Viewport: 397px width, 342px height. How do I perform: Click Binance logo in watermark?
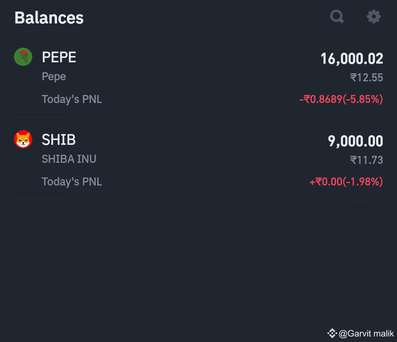click(x=332, y=334)
